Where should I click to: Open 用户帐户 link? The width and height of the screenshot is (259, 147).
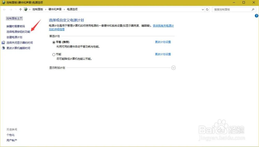(x=12, y=141)
